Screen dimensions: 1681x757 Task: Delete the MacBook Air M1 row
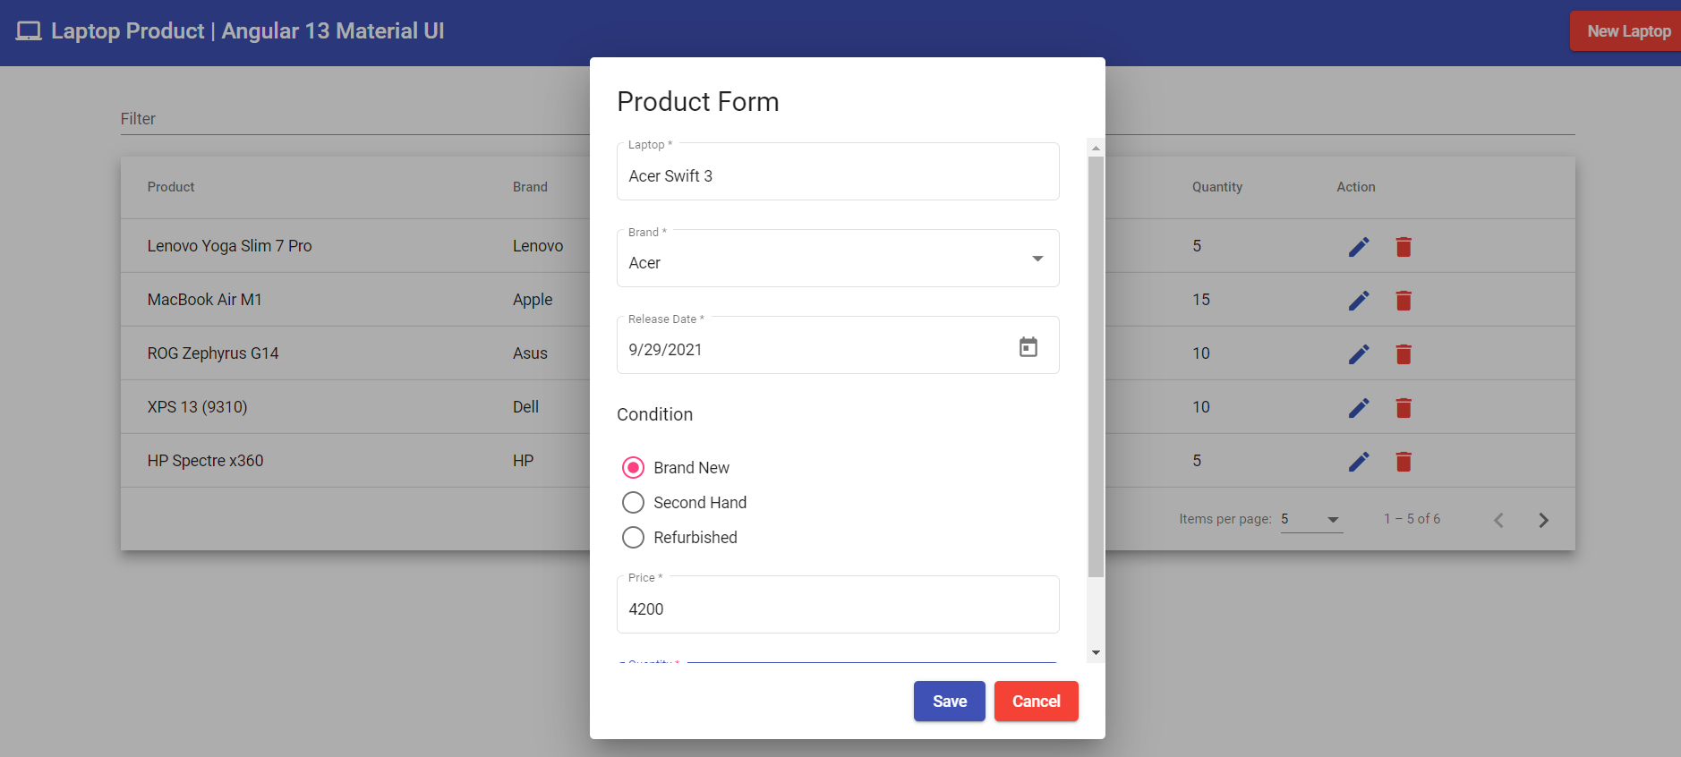[x=1404, y=301]
